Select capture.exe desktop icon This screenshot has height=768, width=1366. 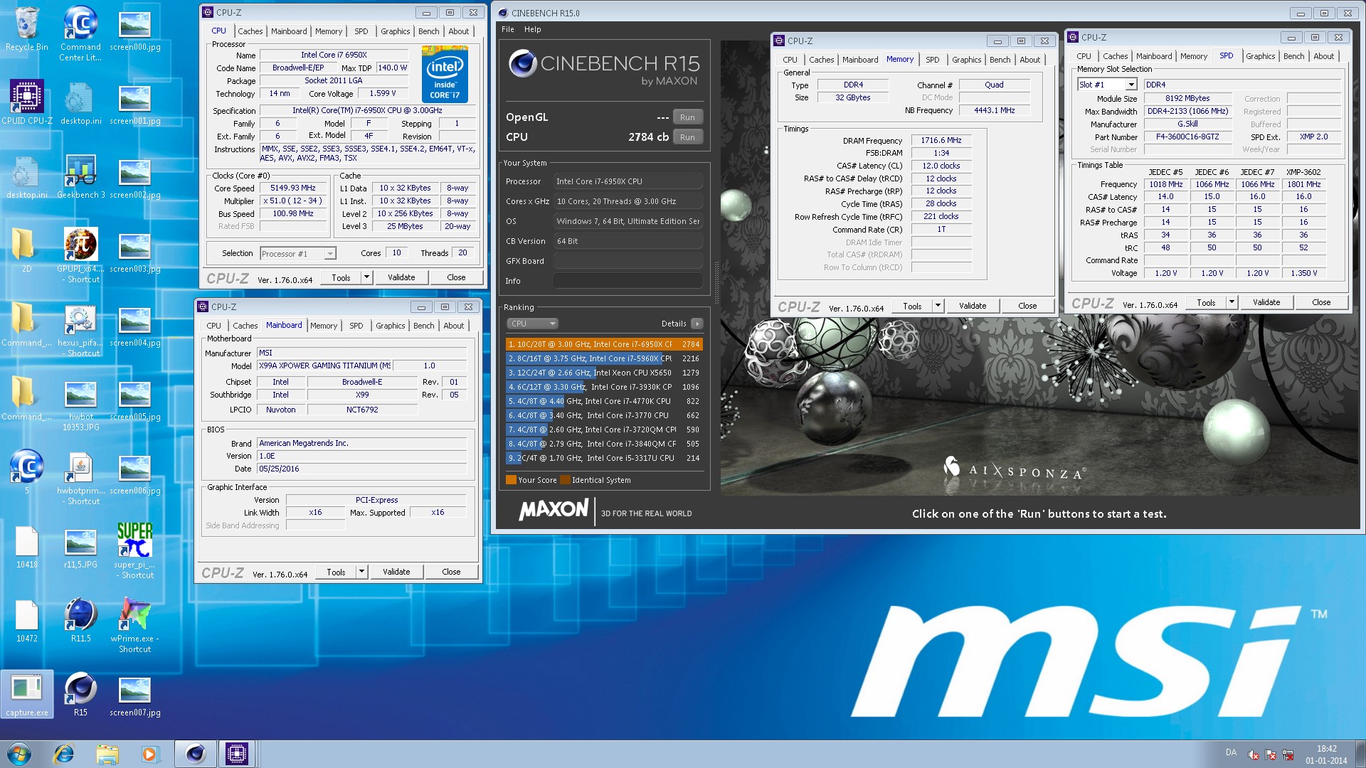(27, 695)
